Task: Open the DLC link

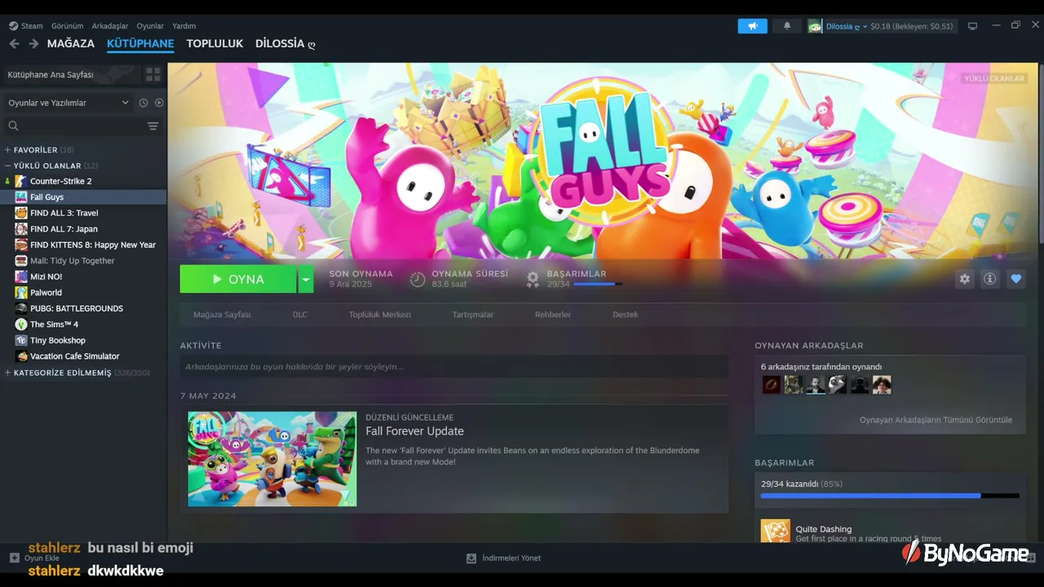Action: coord(300,315)
